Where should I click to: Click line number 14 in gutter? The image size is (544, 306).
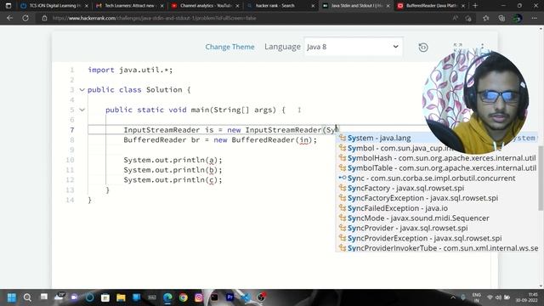point(71,201)
